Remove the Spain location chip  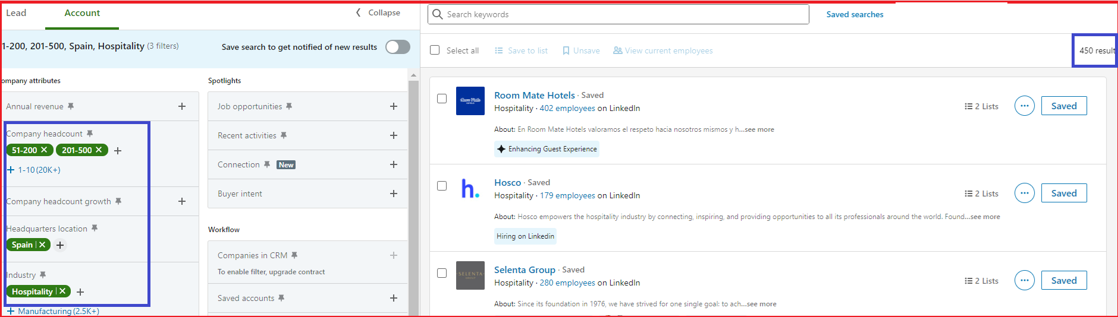coord(42,245)
